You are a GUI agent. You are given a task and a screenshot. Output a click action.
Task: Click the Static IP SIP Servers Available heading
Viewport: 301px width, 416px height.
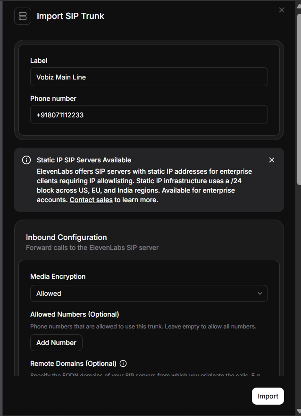point(84,160)
